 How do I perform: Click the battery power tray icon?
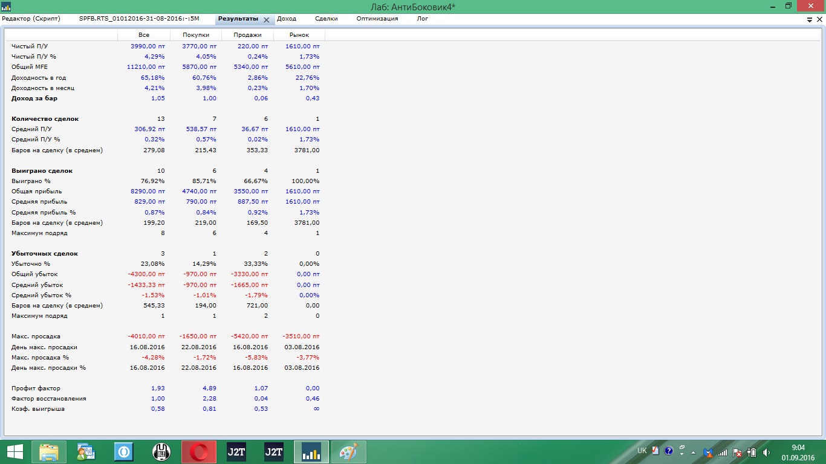(752, 452)
